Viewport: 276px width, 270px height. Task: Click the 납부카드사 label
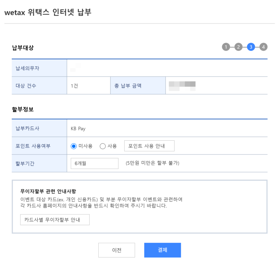[x=28, y=128]
